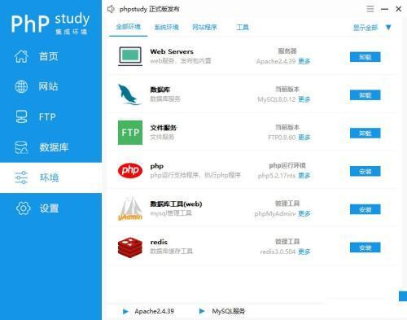Click the MySQL8.0.12 version text
Screen dimensions: 407x320
click(x=277, y=99)
